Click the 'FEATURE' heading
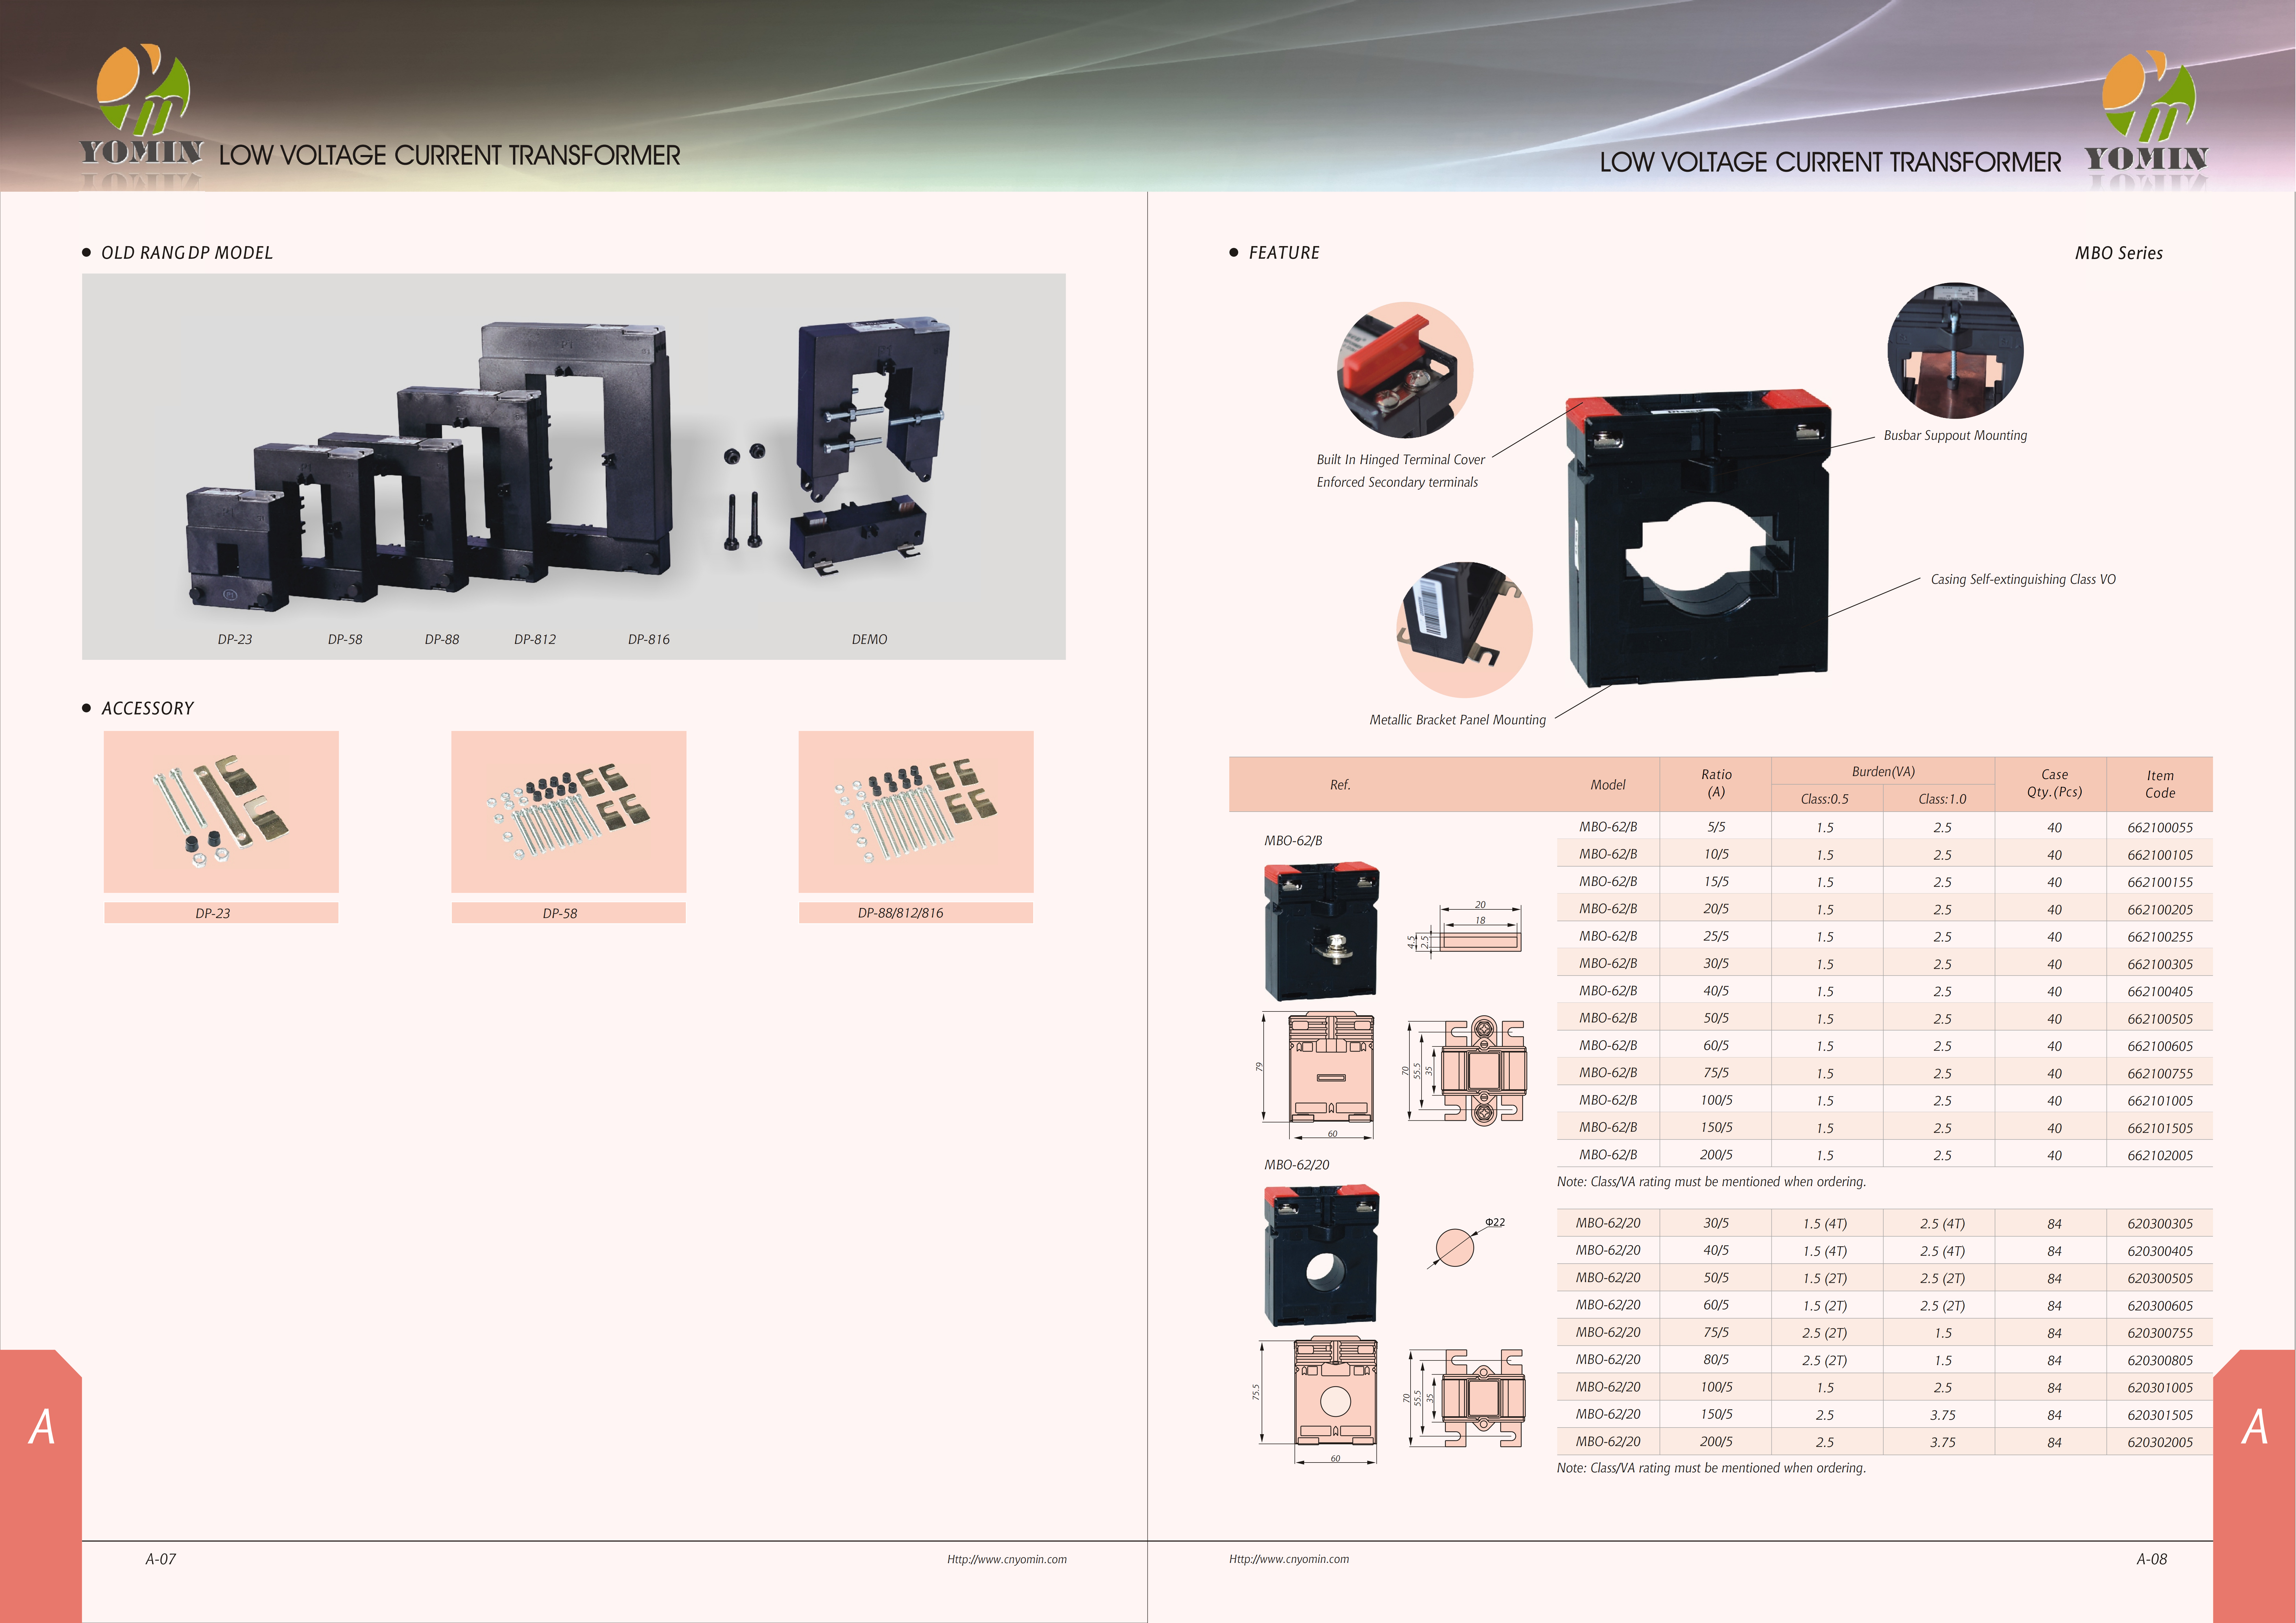Screen dimensions: 2296x1623 pyautogui.click(x=1284, y=253)
